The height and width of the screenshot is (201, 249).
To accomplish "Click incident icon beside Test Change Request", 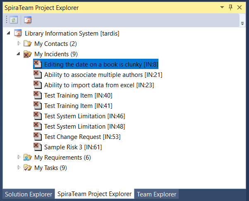I will point(38,136).
